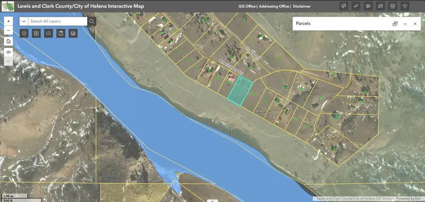Return to the default home extent
425x202 pixels.
(8, 41)
